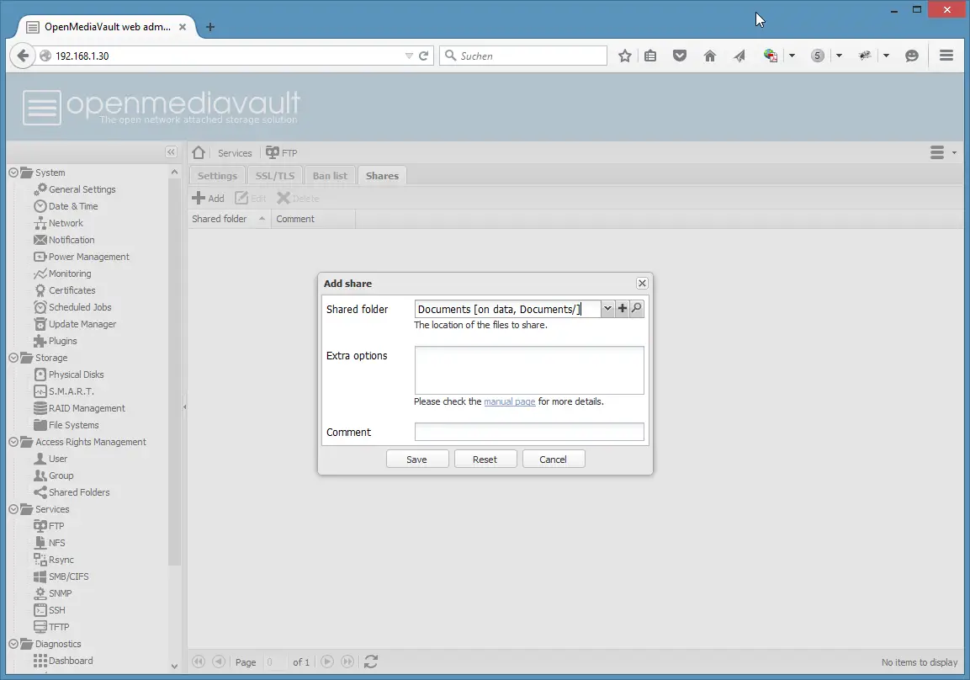970x680 pixels.
Task: Add new shared folder plus icon
Action: (623, 308)
